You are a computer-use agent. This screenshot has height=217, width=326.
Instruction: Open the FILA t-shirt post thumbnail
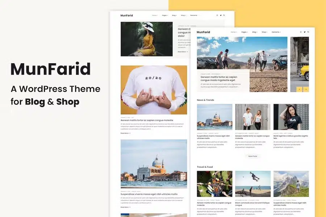coord(291,117)
